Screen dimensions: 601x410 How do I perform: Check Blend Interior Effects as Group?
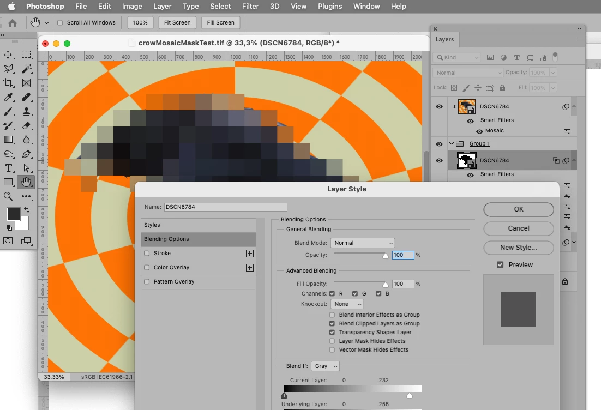(x=332, y=315)
